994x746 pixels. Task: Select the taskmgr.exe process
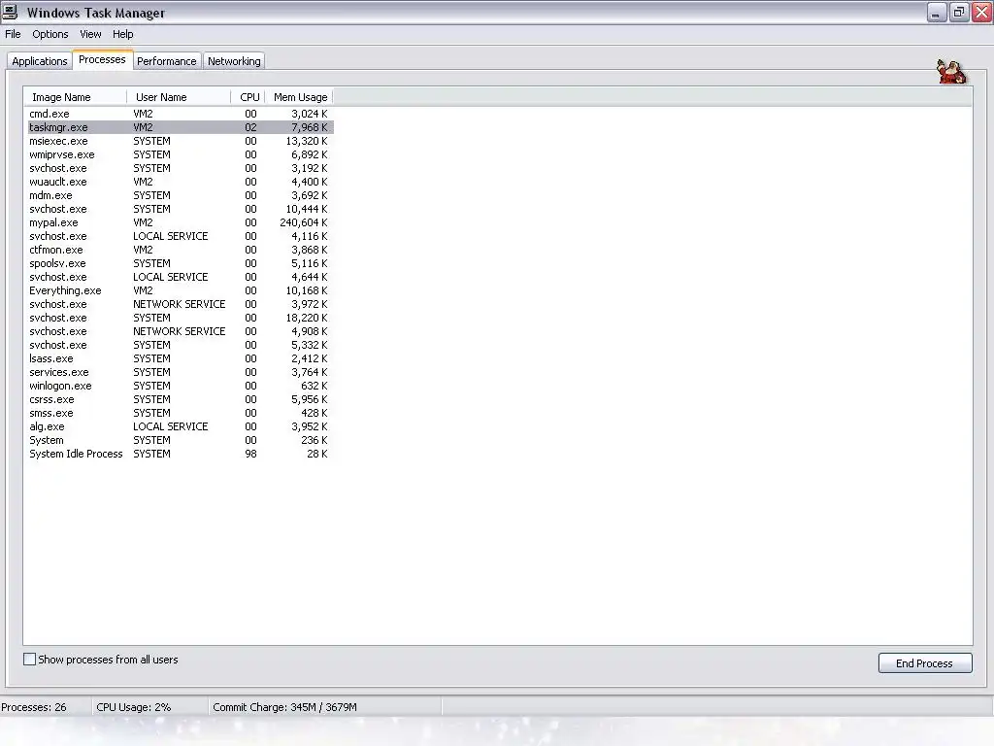pos(180,127)
